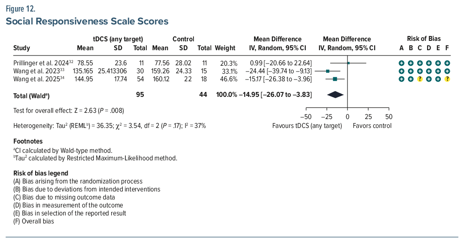
Task: Click the 'Risk of Bias' column header
Action: coord(424,39)
